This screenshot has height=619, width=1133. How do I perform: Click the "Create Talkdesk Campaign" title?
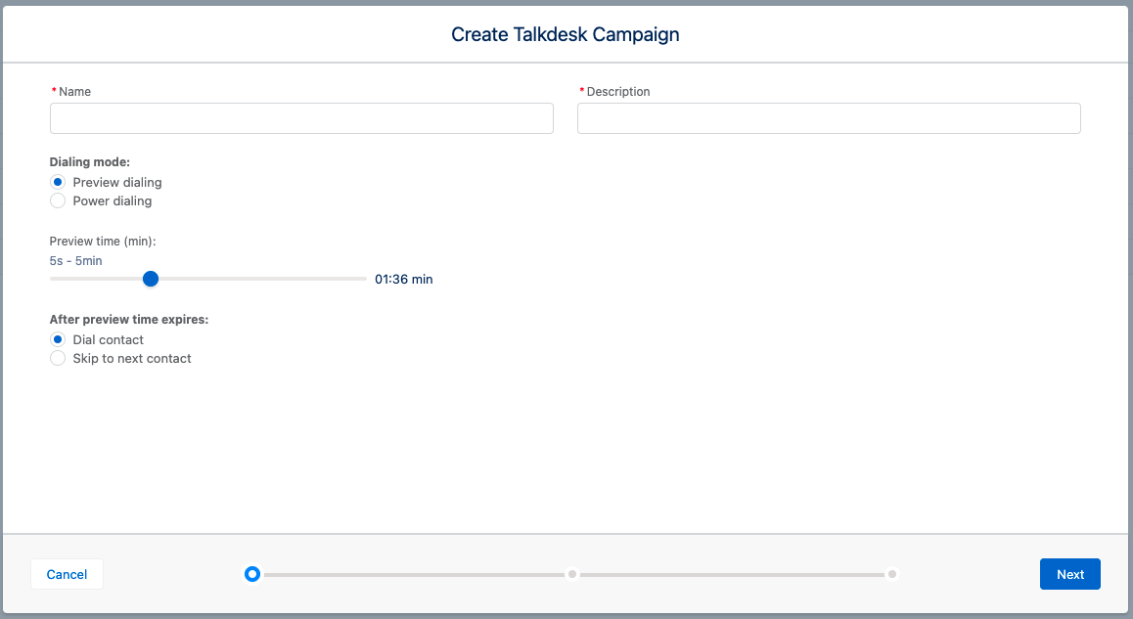[565, 34]
